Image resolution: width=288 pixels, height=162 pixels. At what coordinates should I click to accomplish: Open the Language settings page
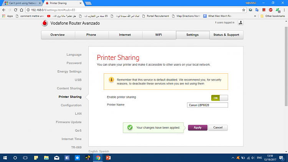[74, 55]
